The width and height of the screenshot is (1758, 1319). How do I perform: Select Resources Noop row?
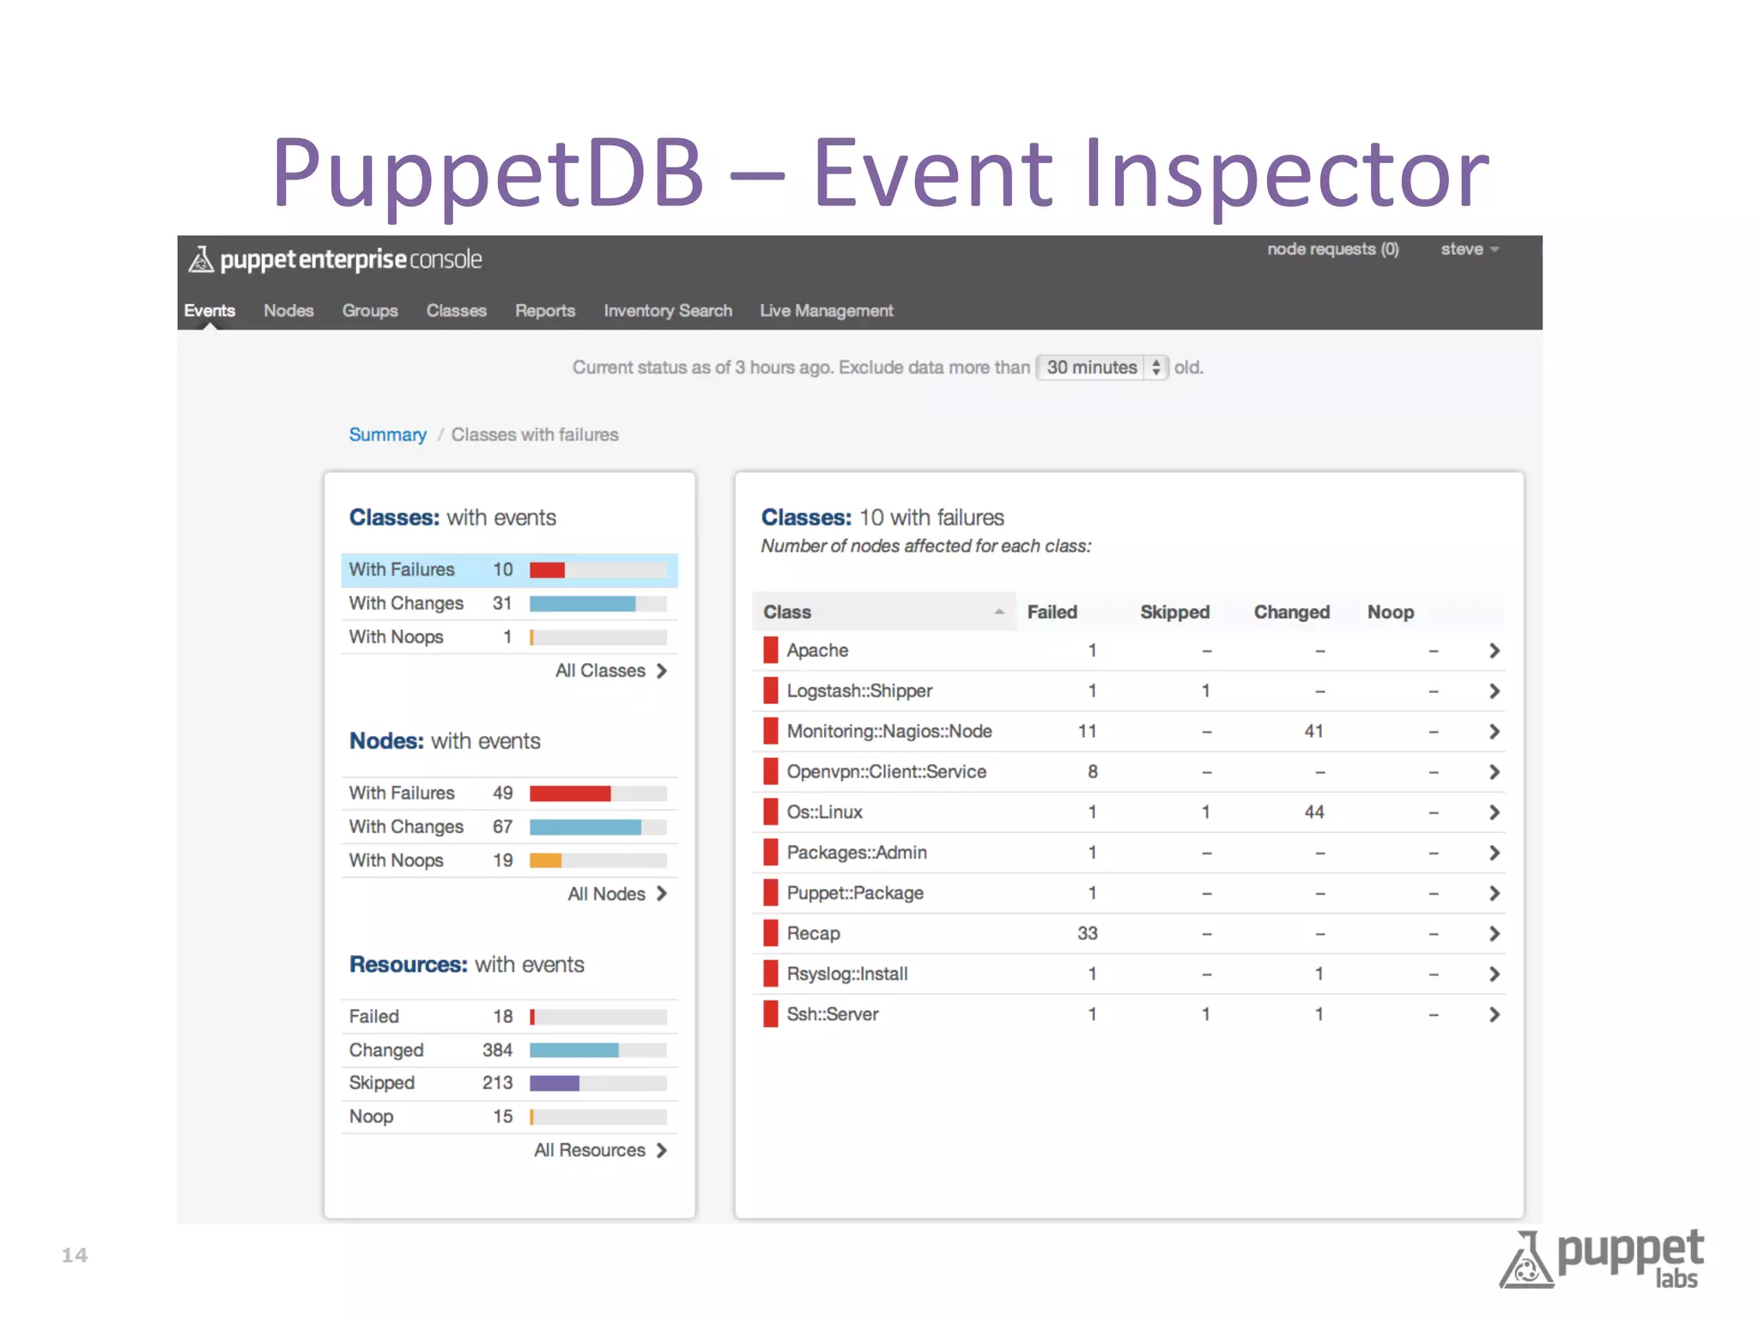pyautogui.click(x=509, y=1116)
